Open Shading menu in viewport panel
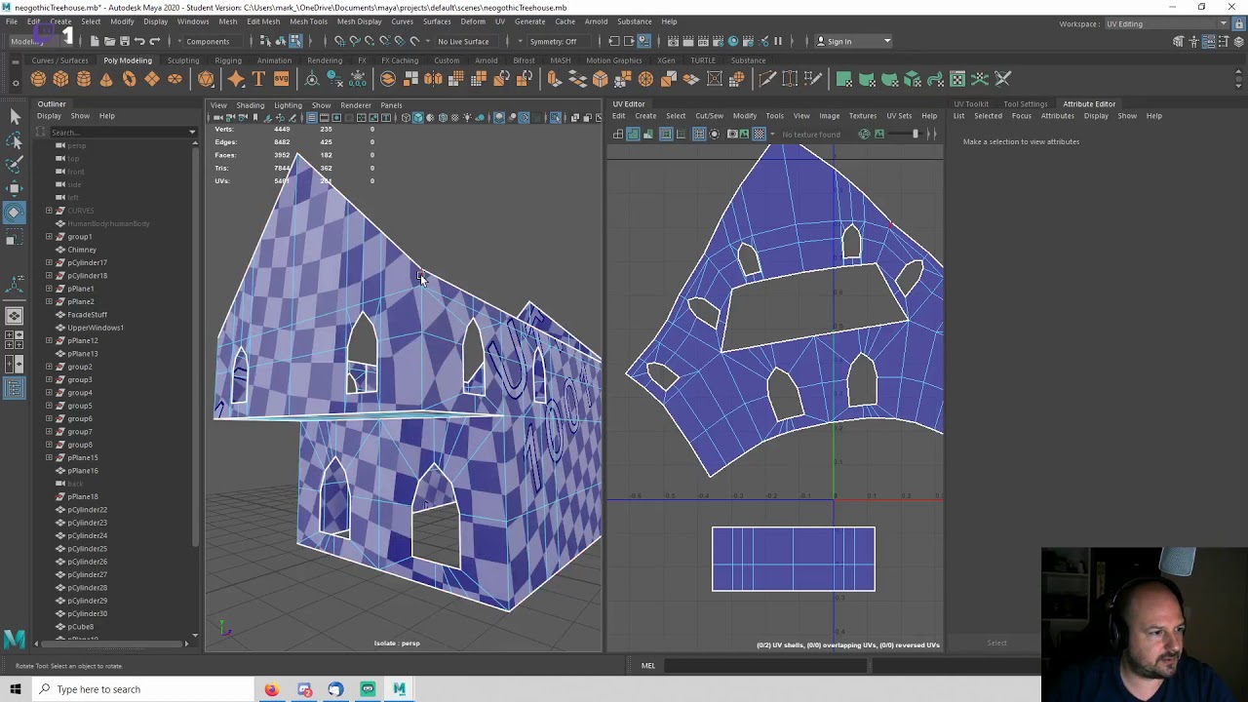The width and height of the screenshot is (1248, 702). pyautogui.click(x=250, y=105)
